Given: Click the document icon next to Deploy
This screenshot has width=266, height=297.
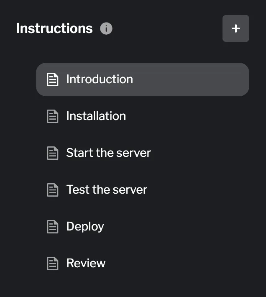Looking at the screenshot, I should coord(53,227).
